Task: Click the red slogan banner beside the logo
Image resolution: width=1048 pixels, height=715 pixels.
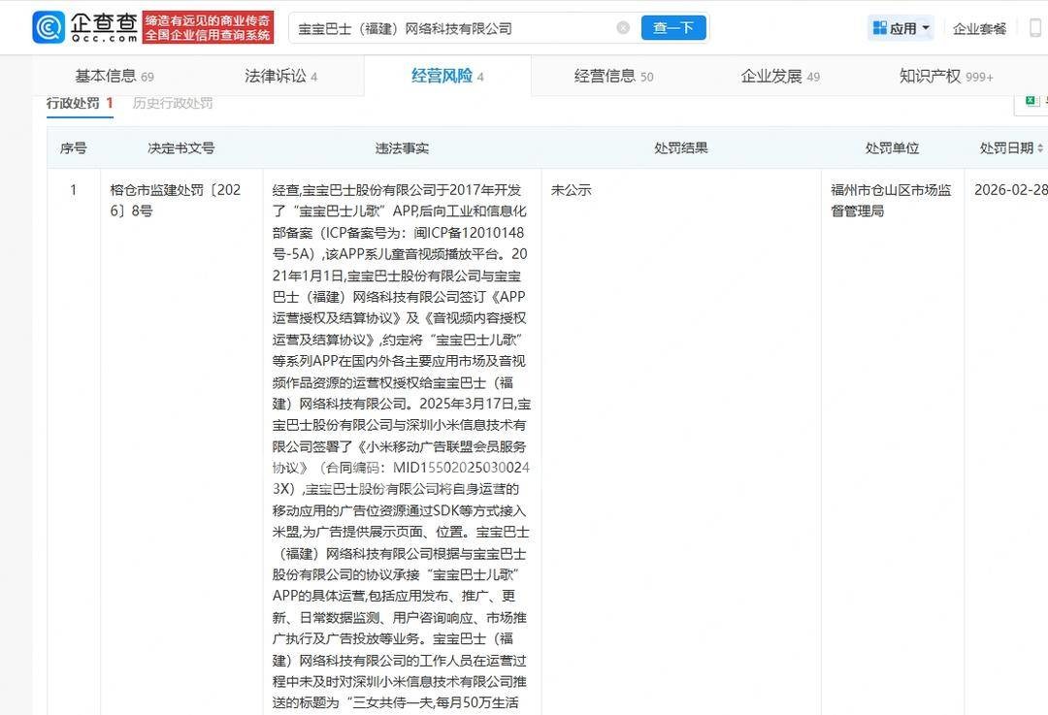Action: tap(208, 27)
